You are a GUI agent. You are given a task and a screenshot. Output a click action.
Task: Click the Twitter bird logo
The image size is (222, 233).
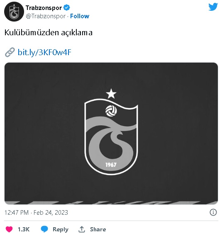(213, 7)
